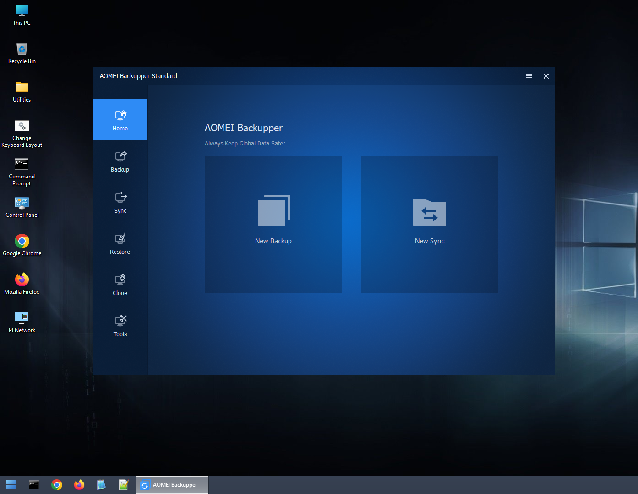Open the Clone section
Image resolution: width=638 pixels, height=494 pixels.
pos(120,285)
